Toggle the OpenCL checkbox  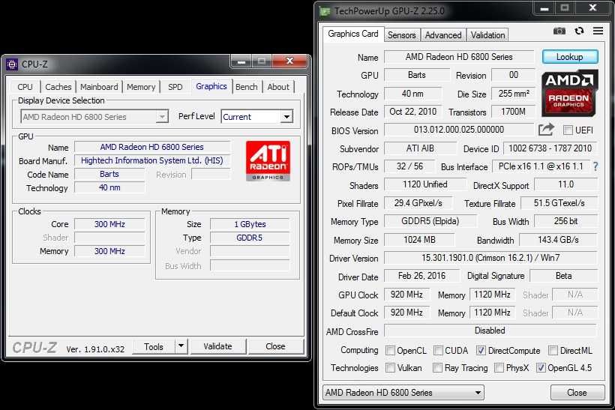(x=390, y=351)
